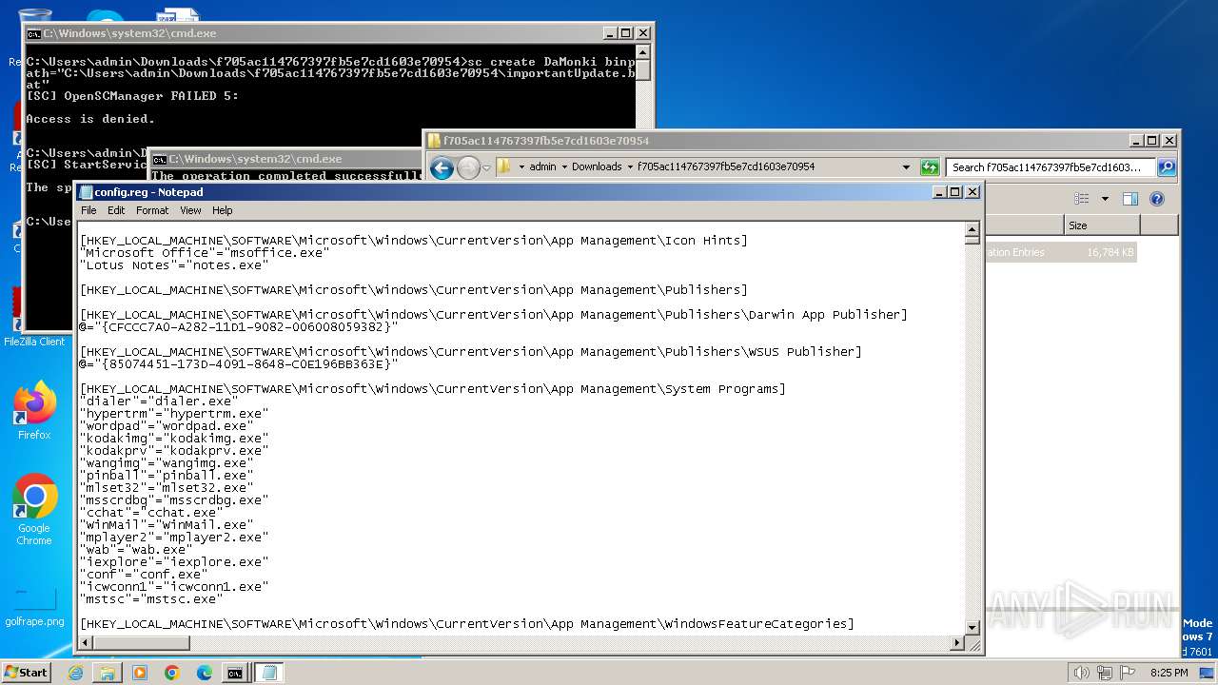The image size is (1218, 685).
Task: Click the folder icon in Explorer's address bar
Action: coord(504,166)
